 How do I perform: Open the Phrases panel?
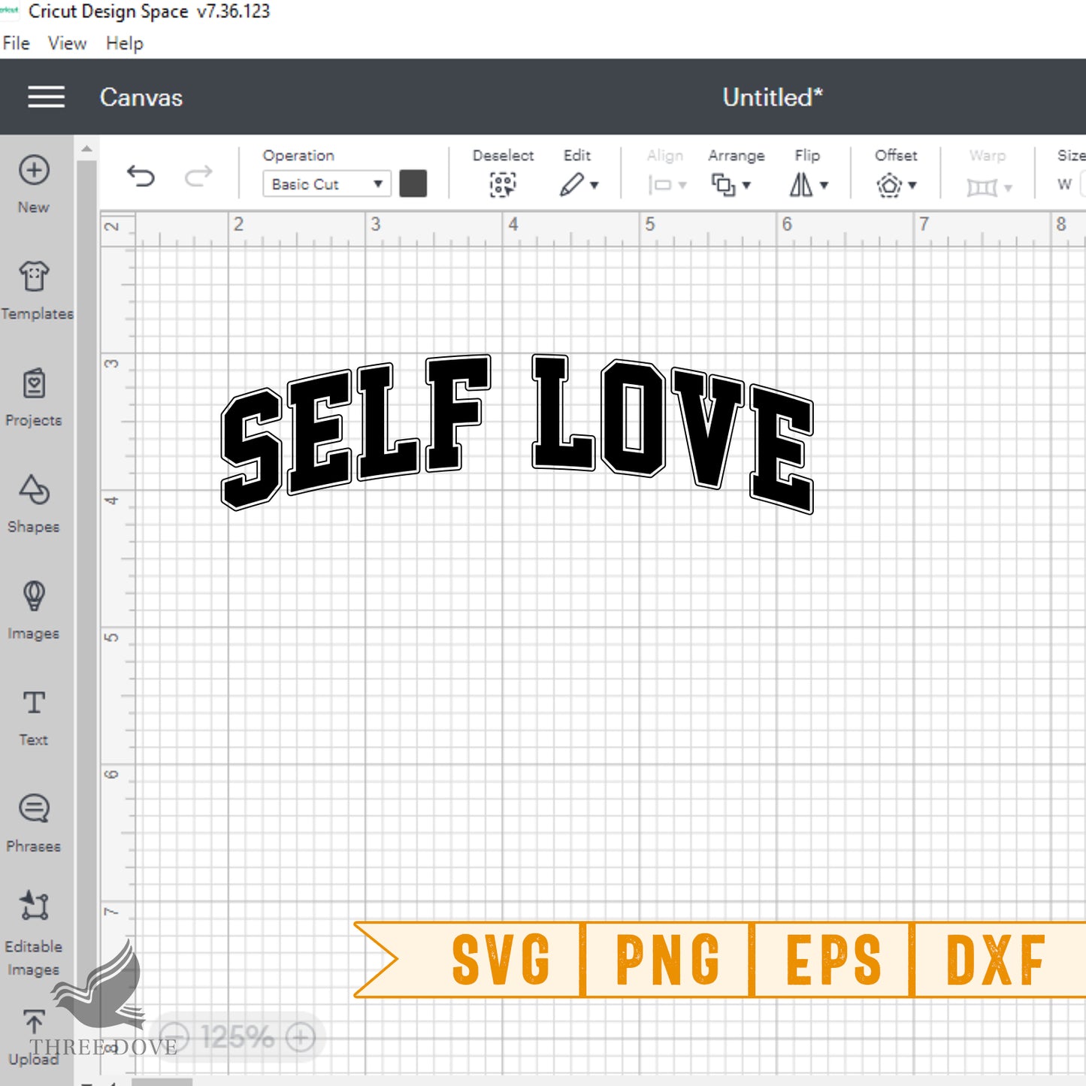[34, 824]
